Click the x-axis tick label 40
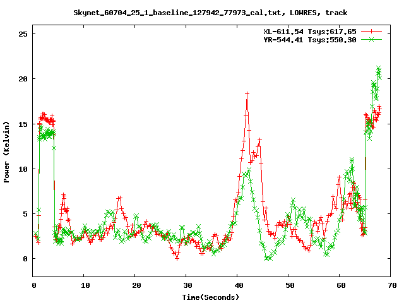Image resolution: width=404 pixels, height=303 pixels. (239, 285)
